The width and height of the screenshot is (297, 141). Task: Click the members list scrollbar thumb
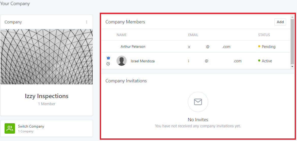(x=292, y=41)
